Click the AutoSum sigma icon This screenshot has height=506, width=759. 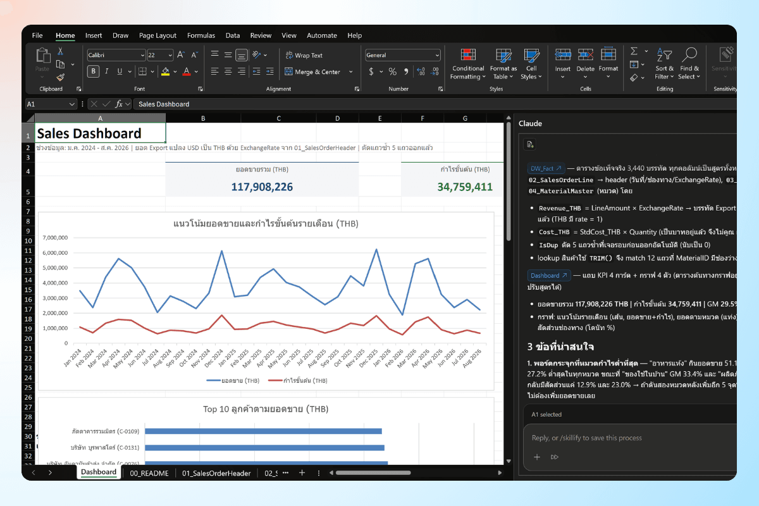(x=634, y=51)
